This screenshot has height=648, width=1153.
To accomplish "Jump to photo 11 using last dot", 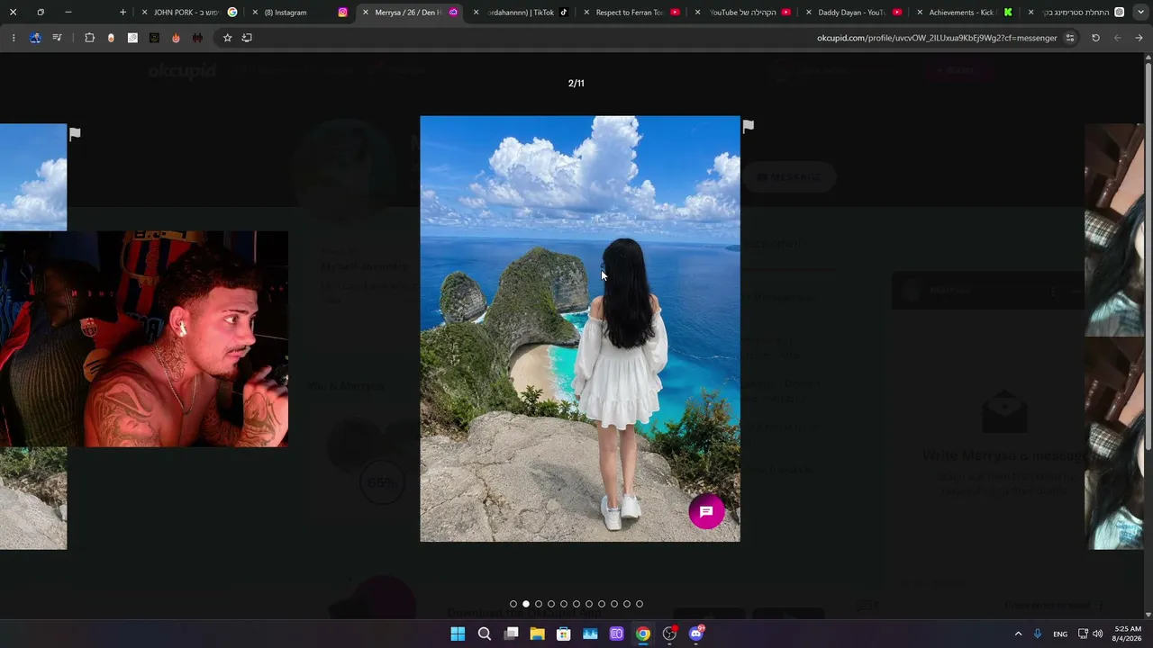I will [x=640, y=604].
